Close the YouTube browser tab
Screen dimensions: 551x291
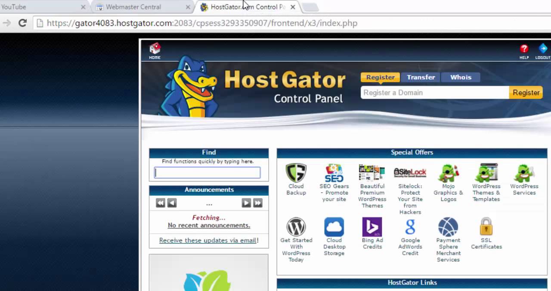[83, 7]
